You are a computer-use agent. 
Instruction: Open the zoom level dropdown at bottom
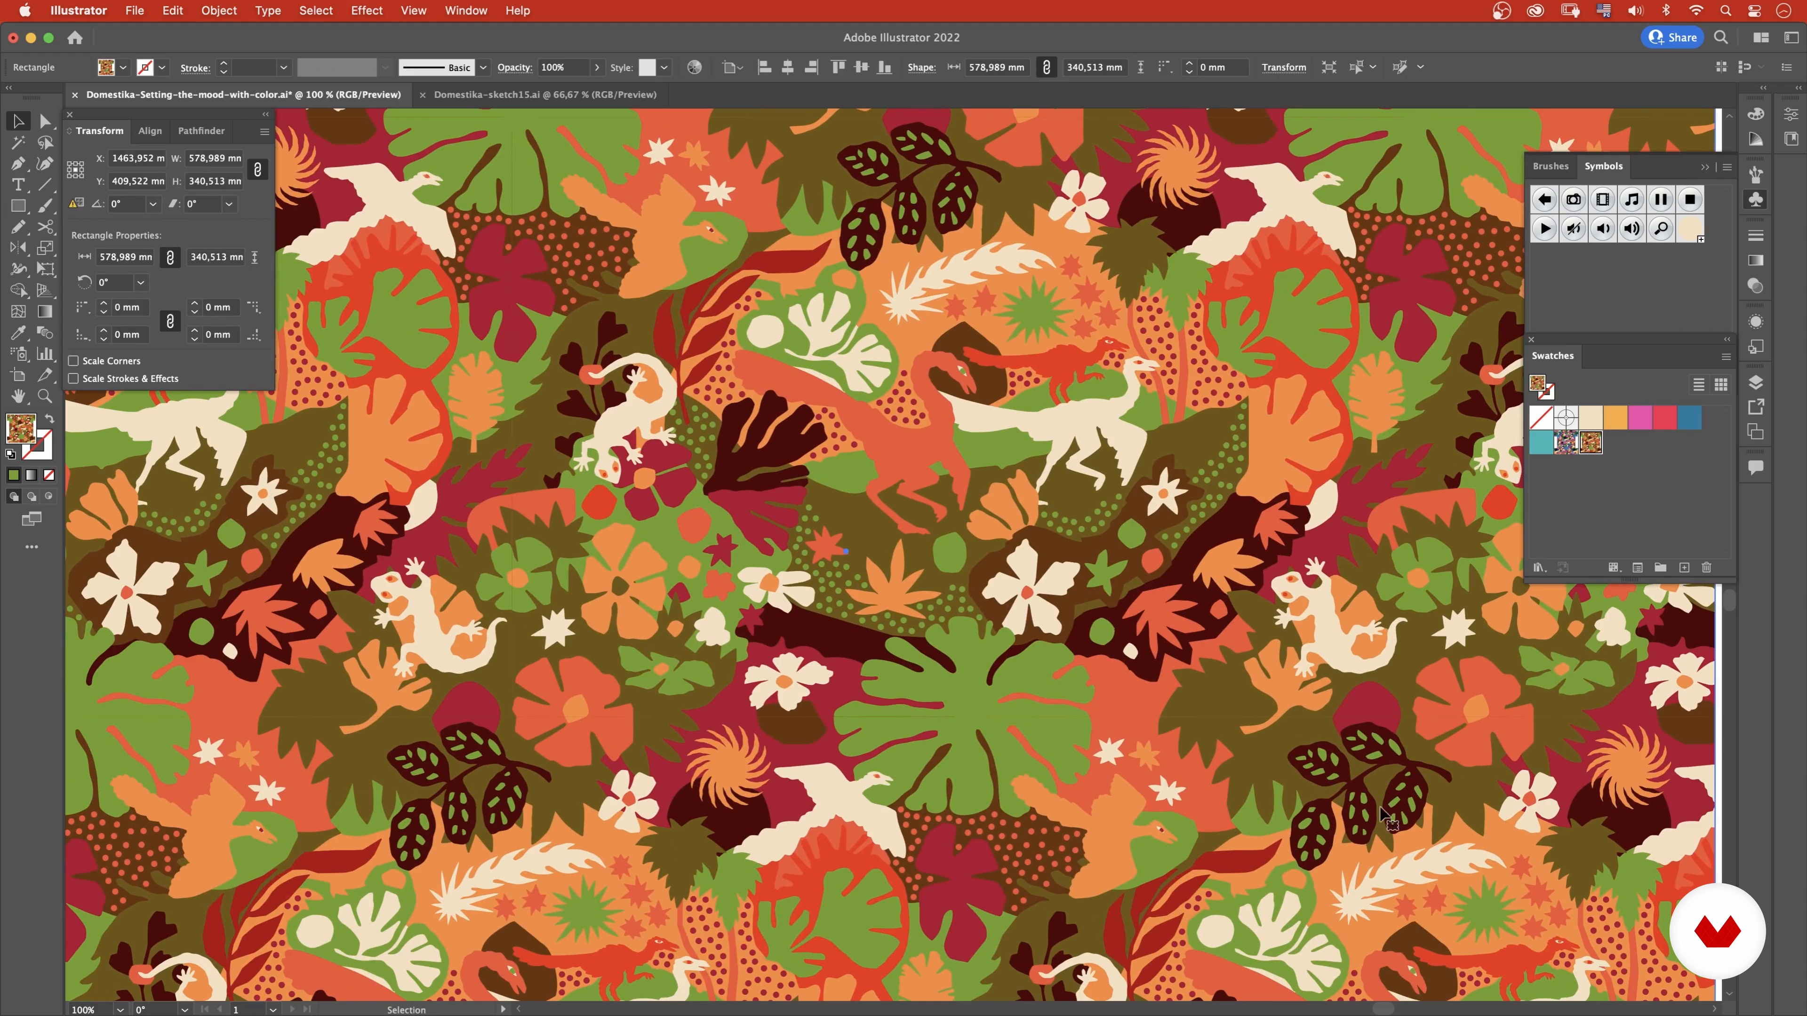pos(120,1010)
